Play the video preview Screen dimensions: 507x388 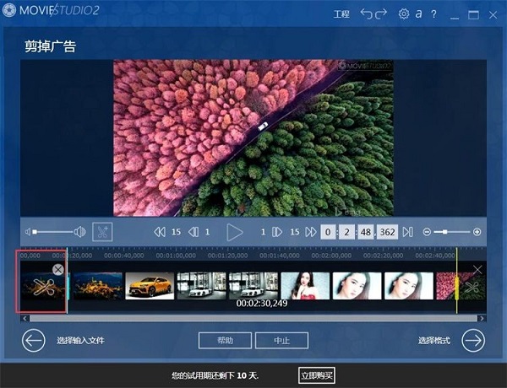click(x=234, y=232)
